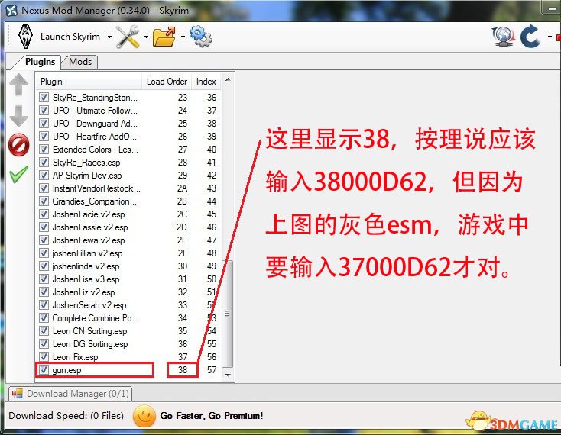Expand the folder icon dropdown arrow
The width and height of the screenshot is (561, 435).
[x=183, y=37]
